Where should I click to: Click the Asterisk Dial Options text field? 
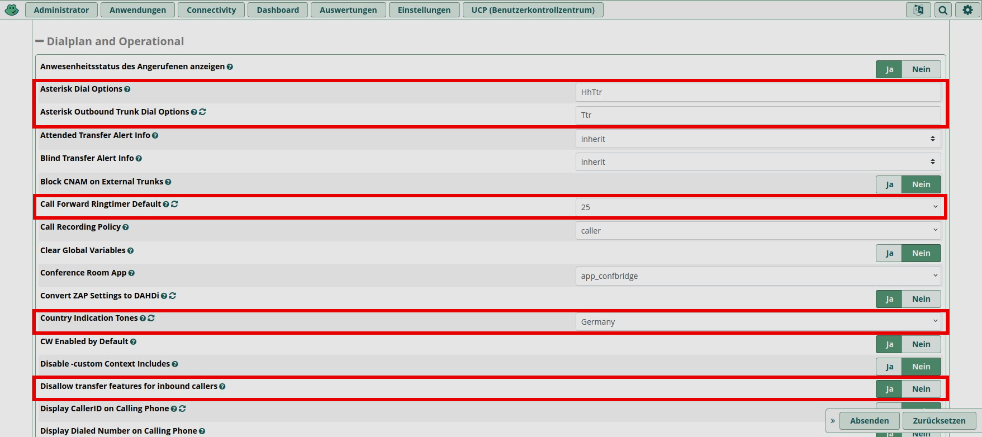pos(757,92)
